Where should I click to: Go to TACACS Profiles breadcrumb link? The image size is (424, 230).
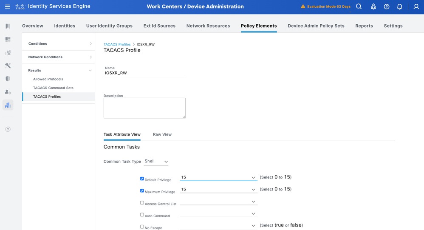[117, 44]
